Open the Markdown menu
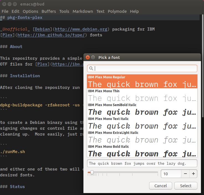Screen dimensions: 204x195 pos(83,11)
